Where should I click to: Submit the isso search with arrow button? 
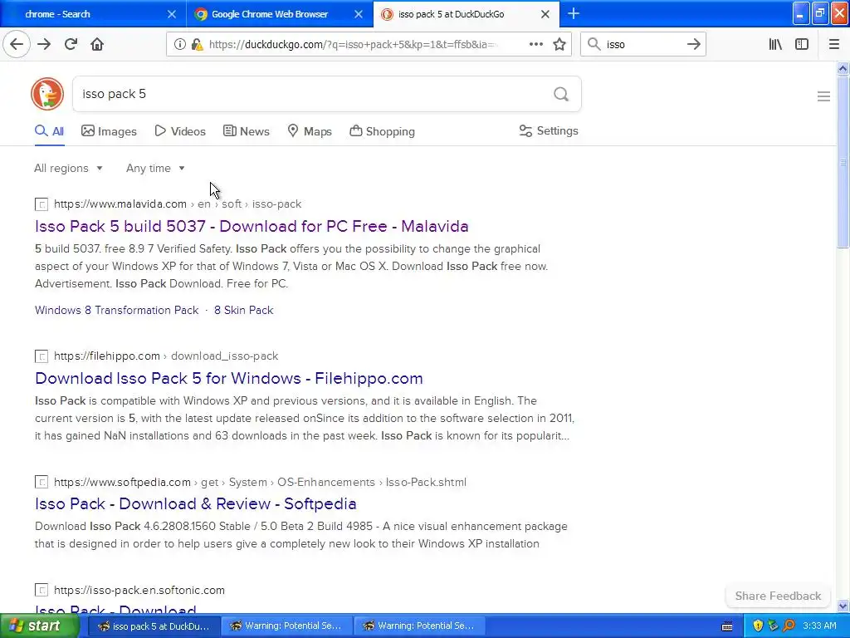pyautogui.click(x=693, y=44)
